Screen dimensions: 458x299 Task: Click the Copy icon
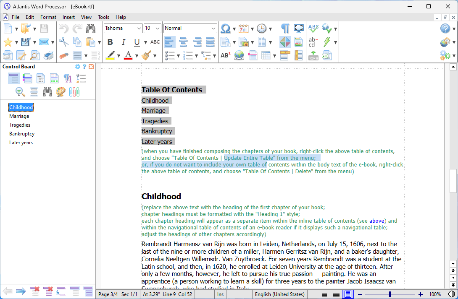tap(77, 42)
